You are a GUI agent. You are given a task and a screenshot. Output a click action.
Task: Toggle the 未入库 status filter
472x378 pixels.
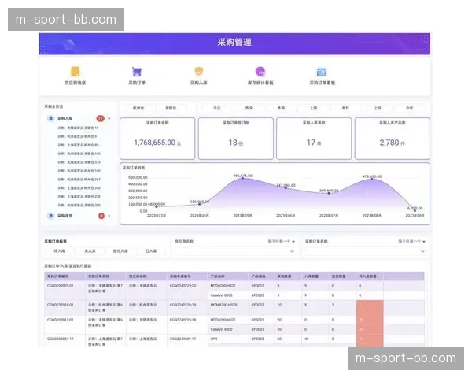[90, 250]
